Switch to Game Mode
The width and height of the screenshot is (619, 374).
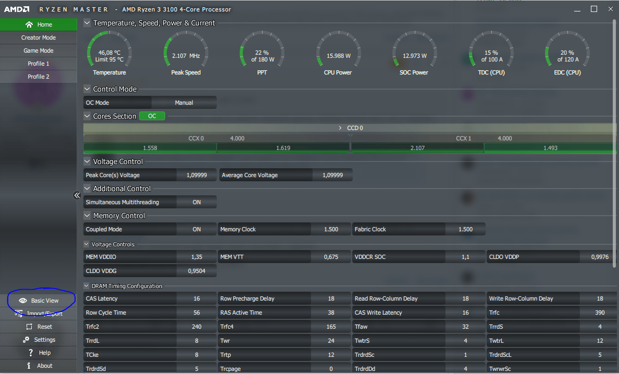click(38, 51)
